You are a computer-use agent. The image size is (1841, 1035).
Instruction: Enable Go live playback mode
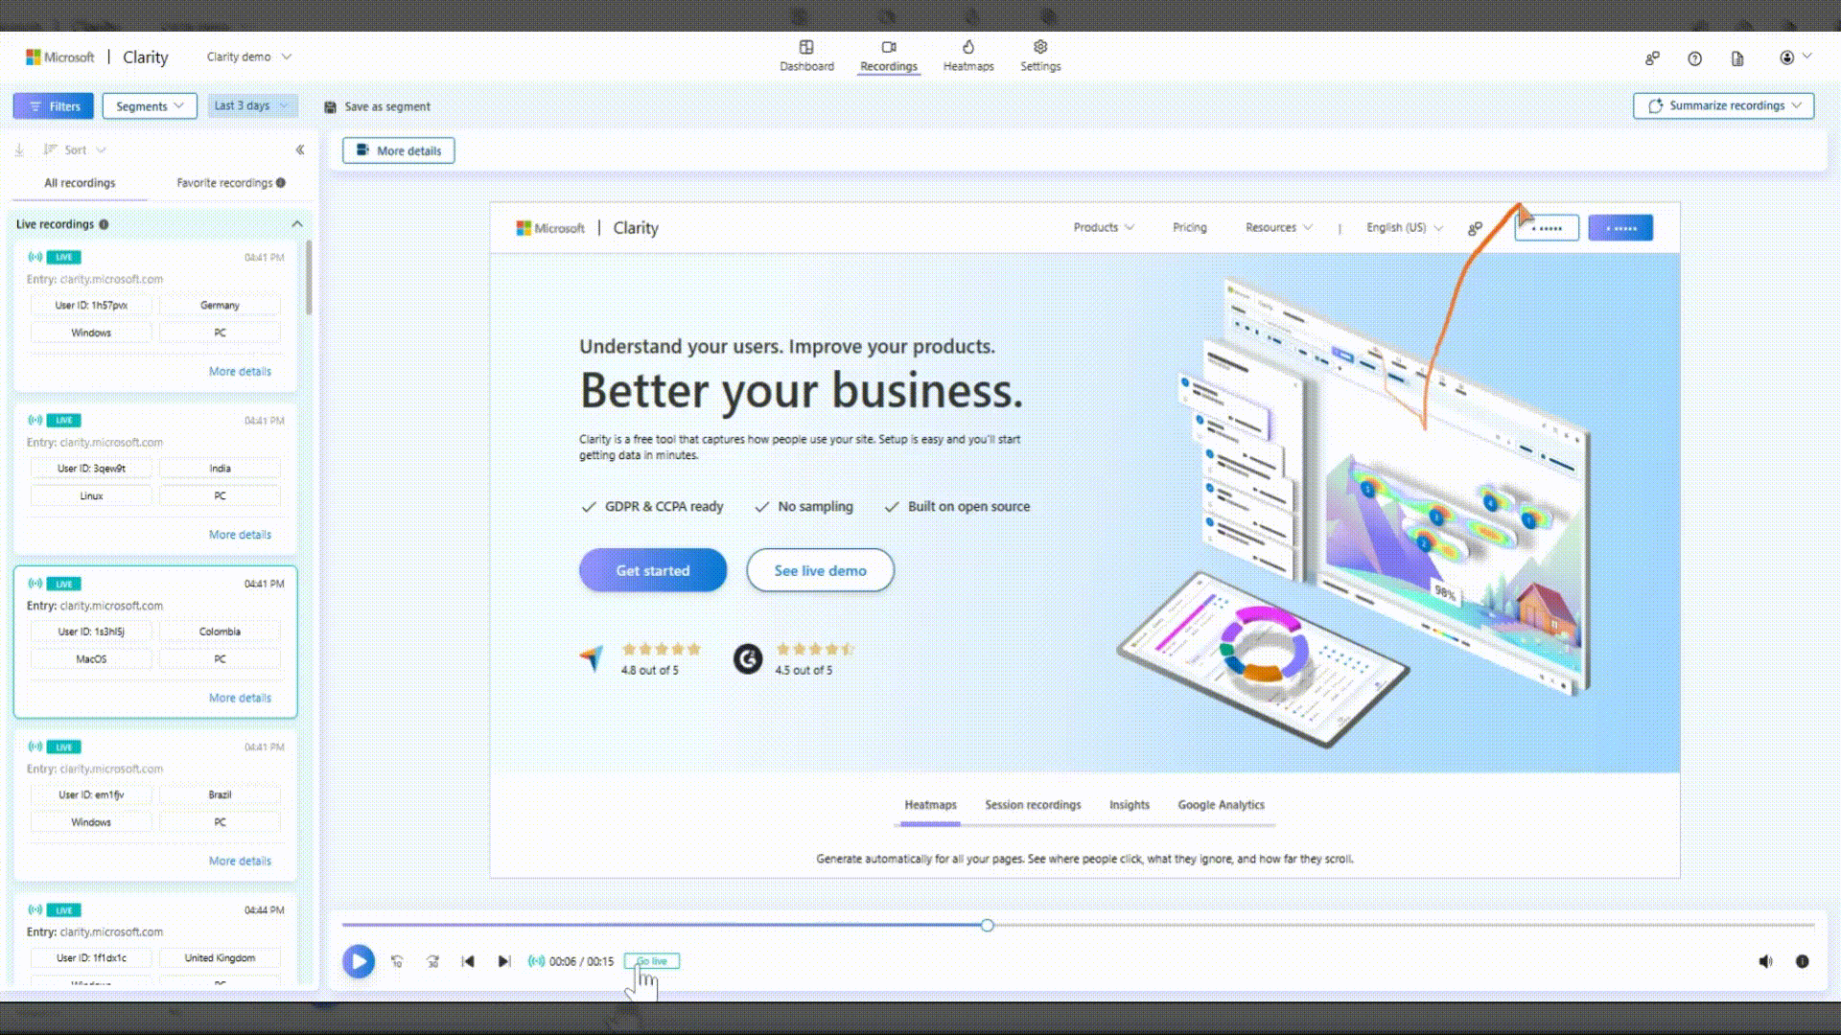tap(651, 959)
